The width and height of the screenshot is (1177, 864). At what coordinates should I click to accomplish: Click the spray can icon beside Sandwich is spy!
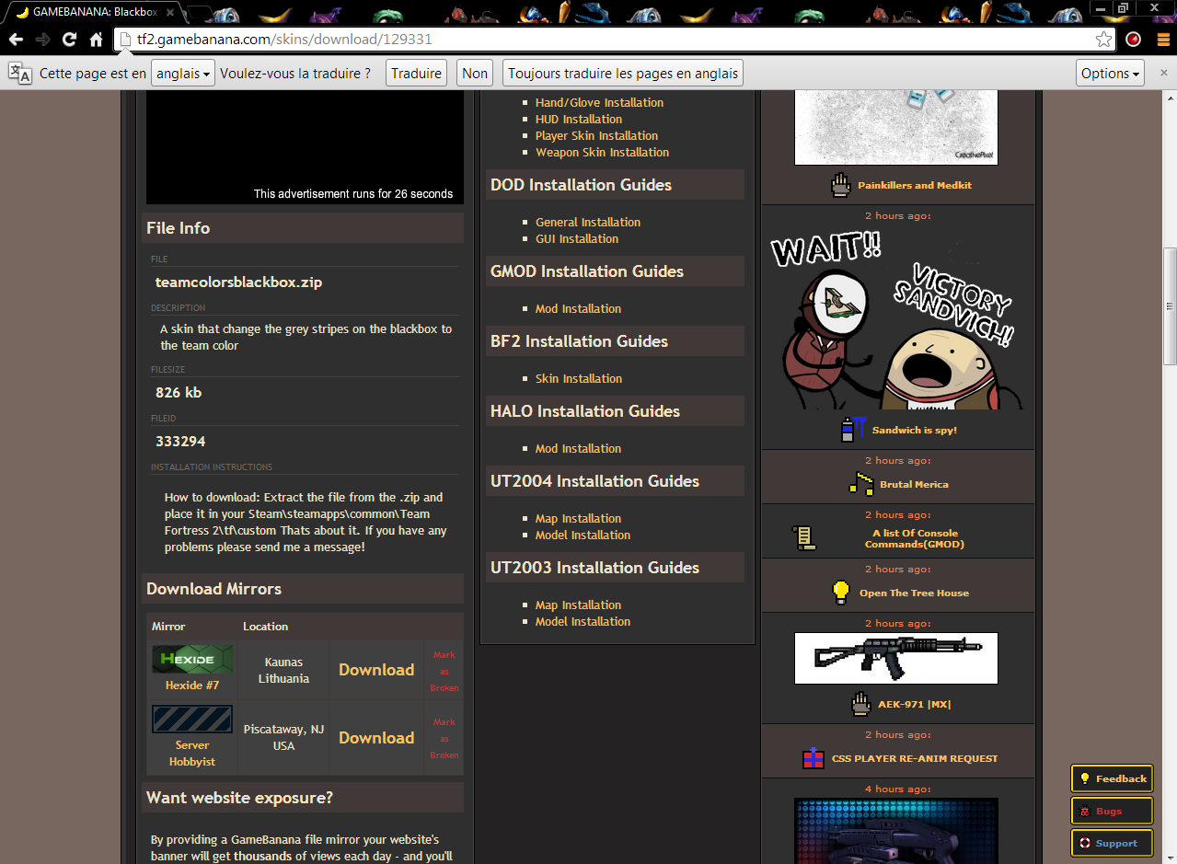tap(853, 429)
